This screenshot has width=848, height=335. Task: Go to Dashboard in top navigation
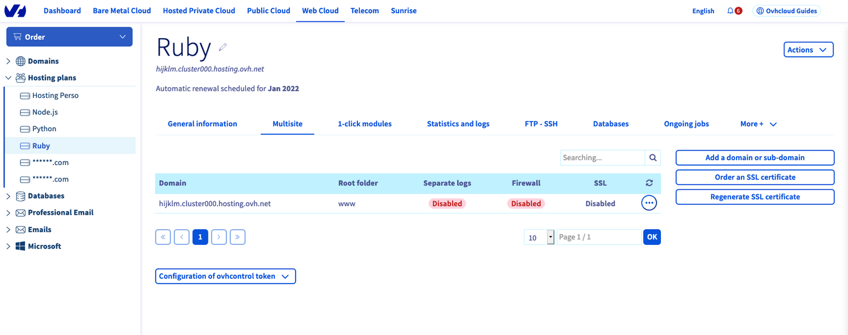click(x=62, y=11)
